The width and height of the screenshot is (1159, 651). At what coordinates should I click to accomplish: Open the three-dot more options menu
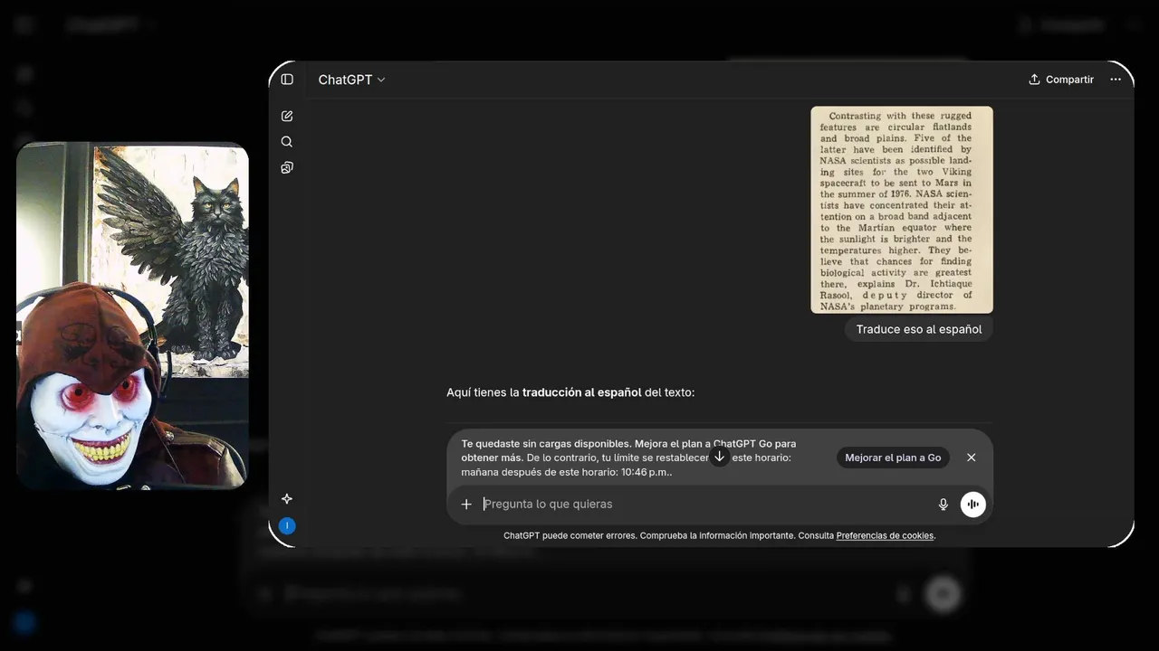(x=1116, y=80)
